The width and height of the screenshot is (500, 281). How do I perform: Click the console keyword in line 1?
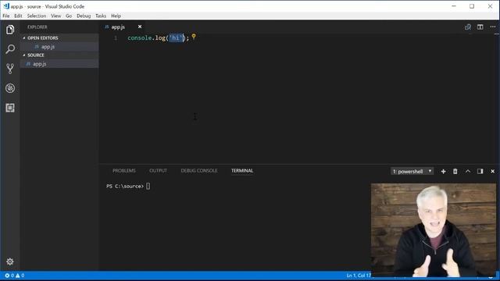pos(139,38)
